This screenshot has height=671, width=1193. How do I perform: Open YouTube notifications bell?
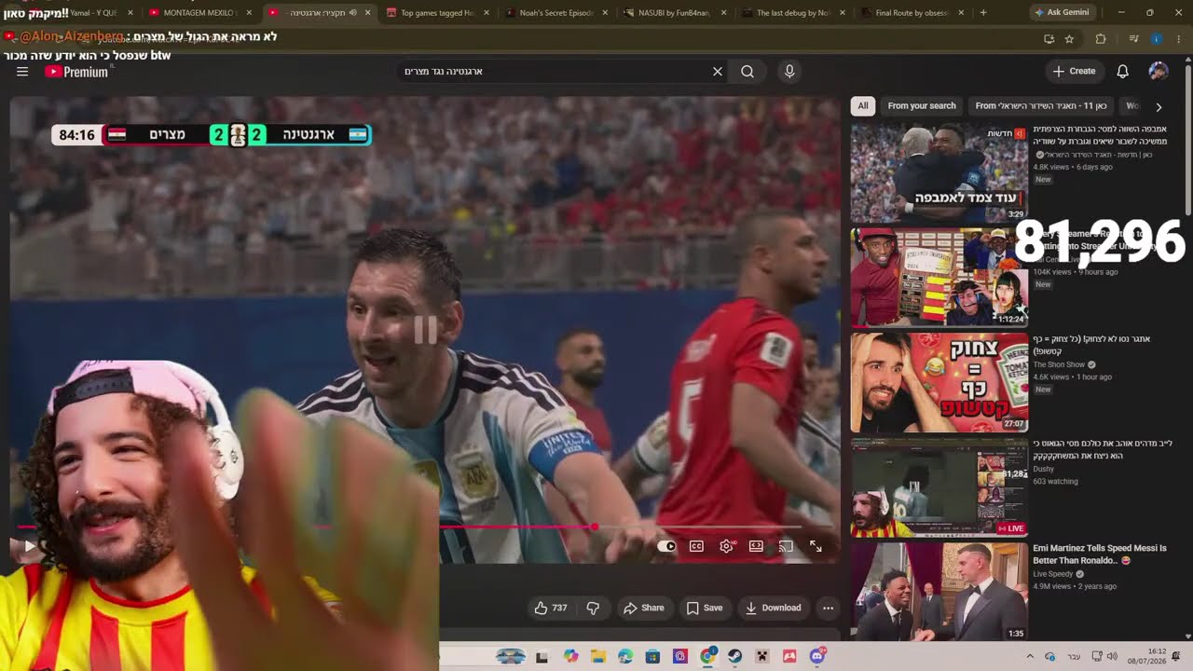coord(1123,71)
